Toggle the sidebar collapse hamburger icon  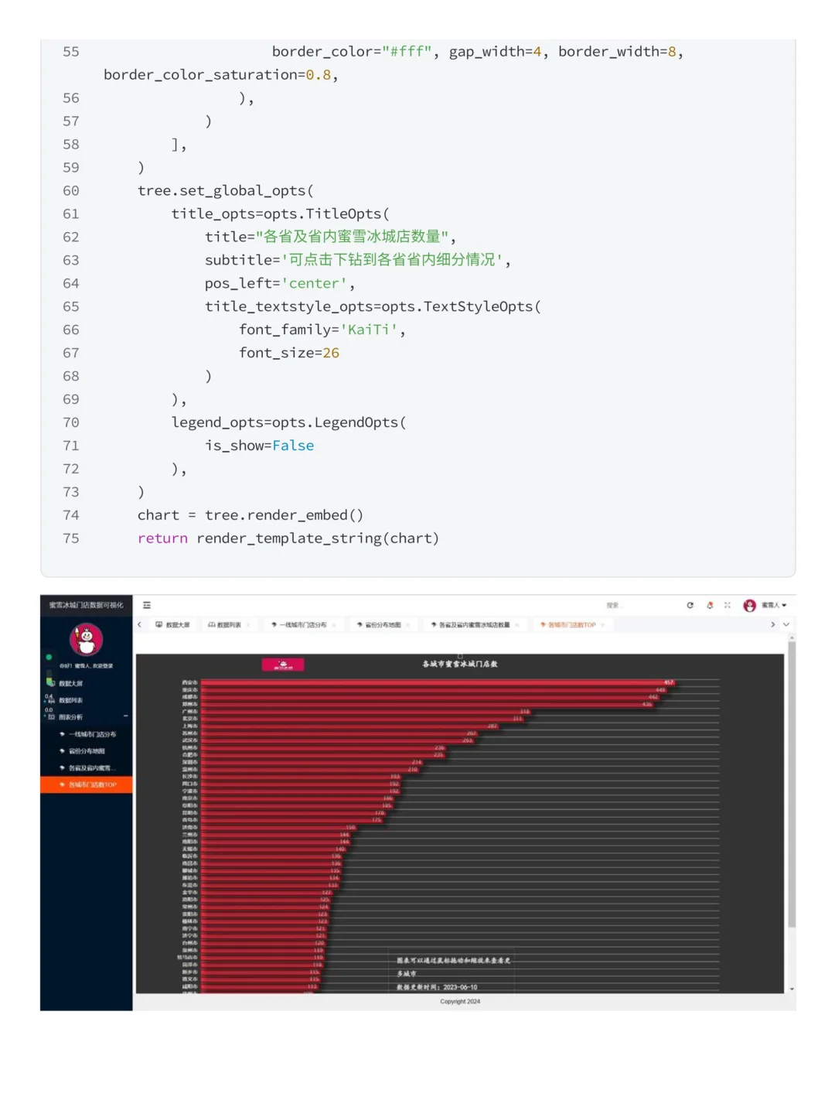[147, 605]
